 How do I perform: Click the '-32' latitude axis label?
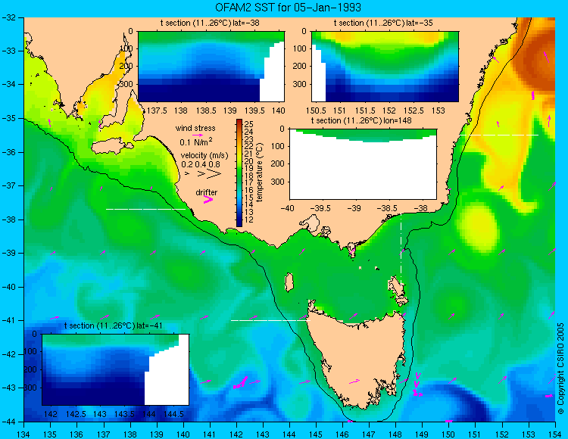pyautogui.click(x=8, y=17)
